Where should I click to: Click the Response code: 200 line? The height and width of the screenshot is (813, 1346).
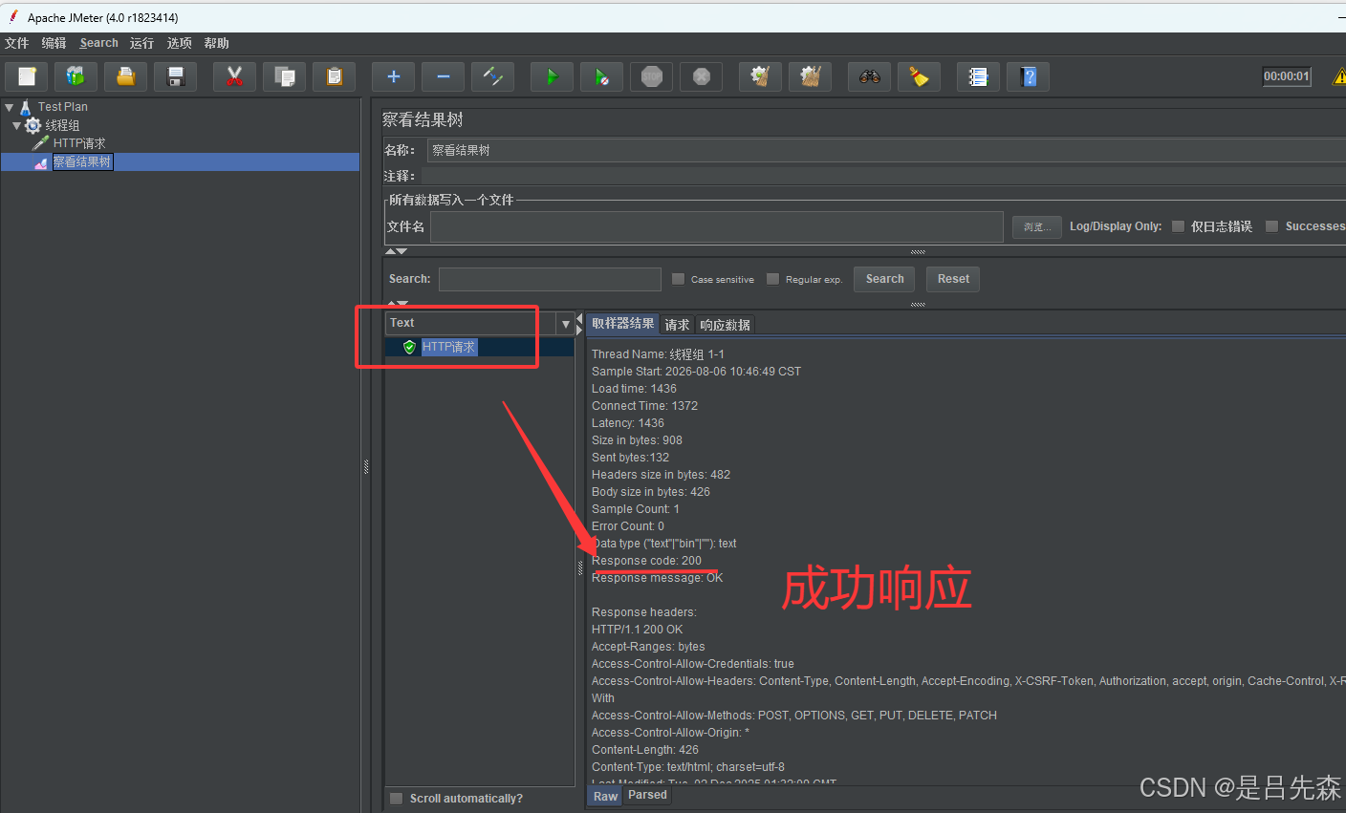[646, 561]
